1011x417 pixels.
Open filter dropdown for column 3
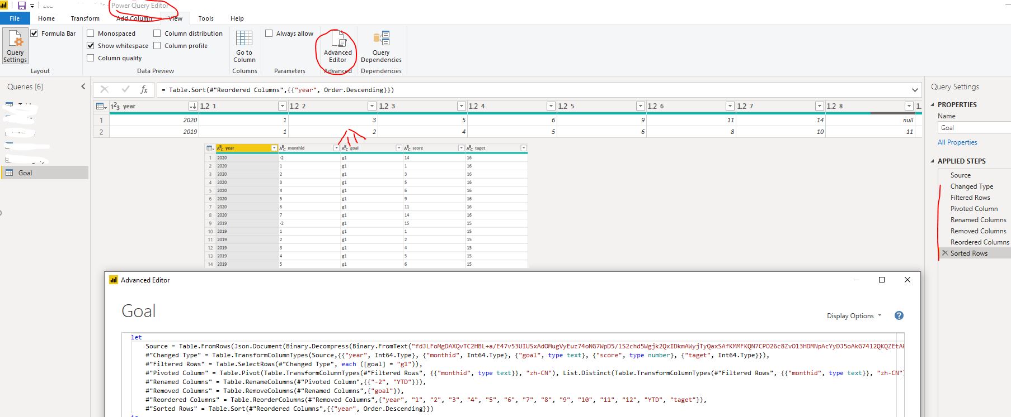coord(462,106)
